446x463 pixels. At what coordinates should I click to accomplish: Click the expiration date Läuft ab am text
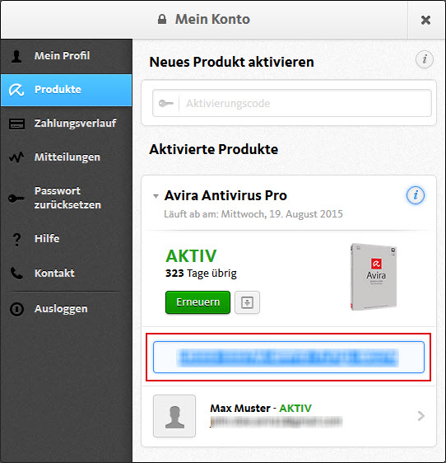pos(253,214)
